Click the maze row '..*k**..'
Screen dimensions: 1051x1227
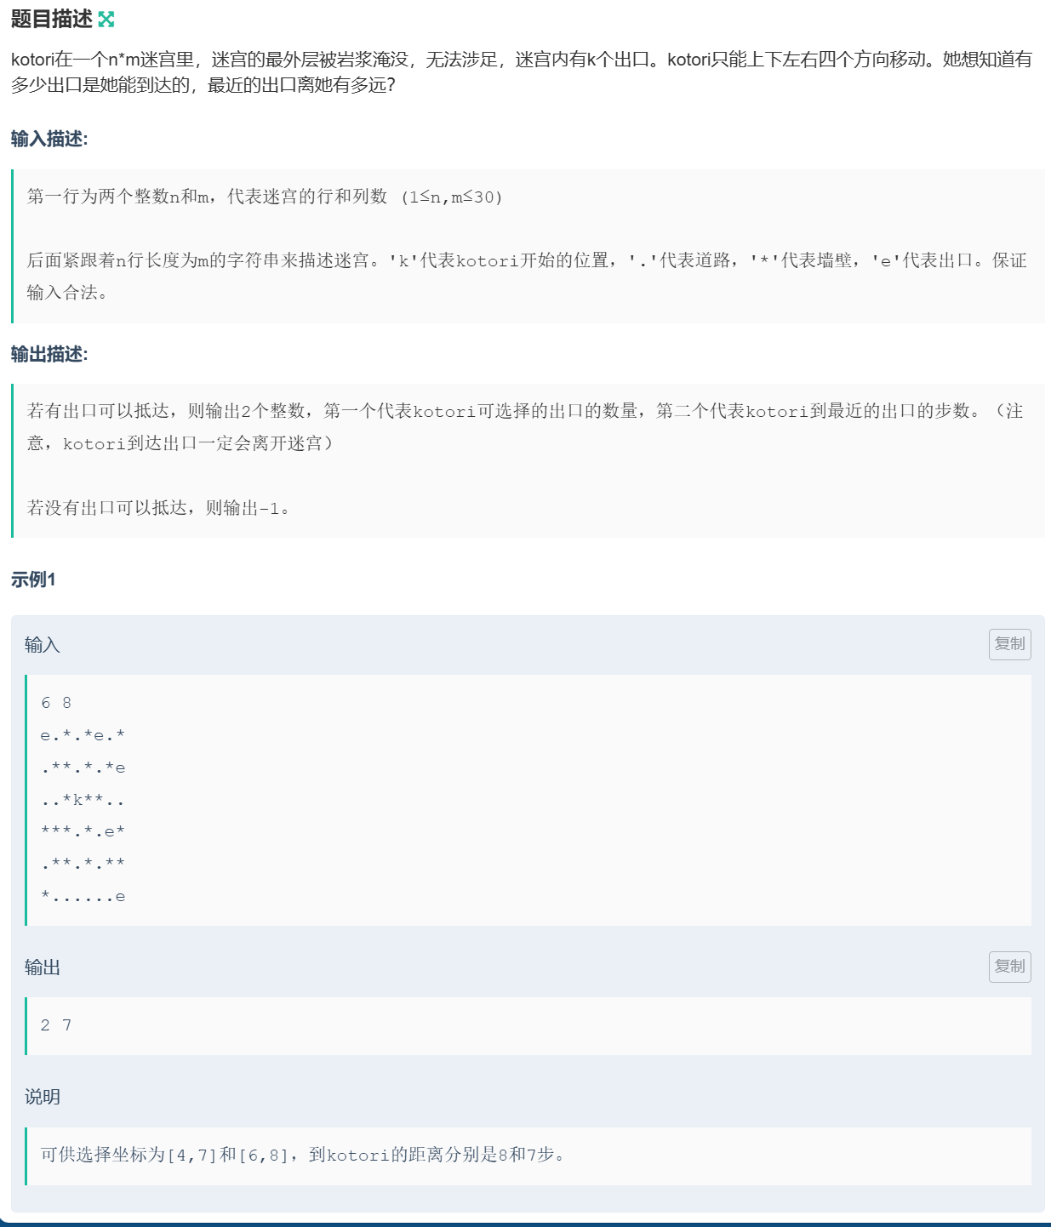83,800
